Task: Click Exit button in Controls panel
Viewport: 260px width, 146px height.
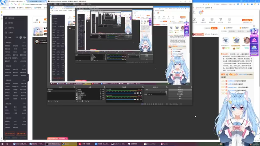Action: point(180,99)
